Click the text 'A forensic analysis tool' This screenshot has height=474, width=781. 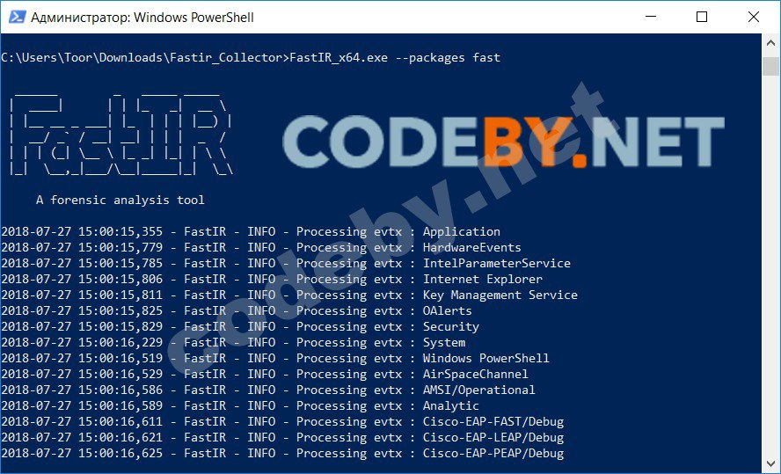120,201
